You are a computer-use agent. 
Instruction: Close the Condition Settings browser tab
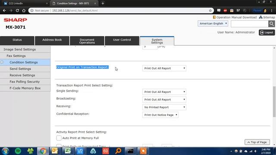pyautogui.click(x=95, y=3)
